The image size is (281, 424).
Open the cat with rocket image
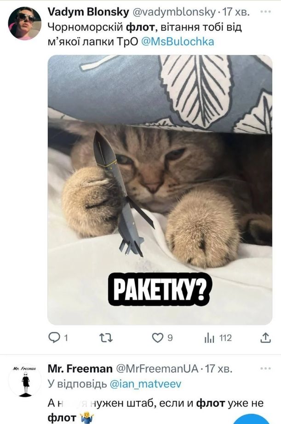point(160,190)
